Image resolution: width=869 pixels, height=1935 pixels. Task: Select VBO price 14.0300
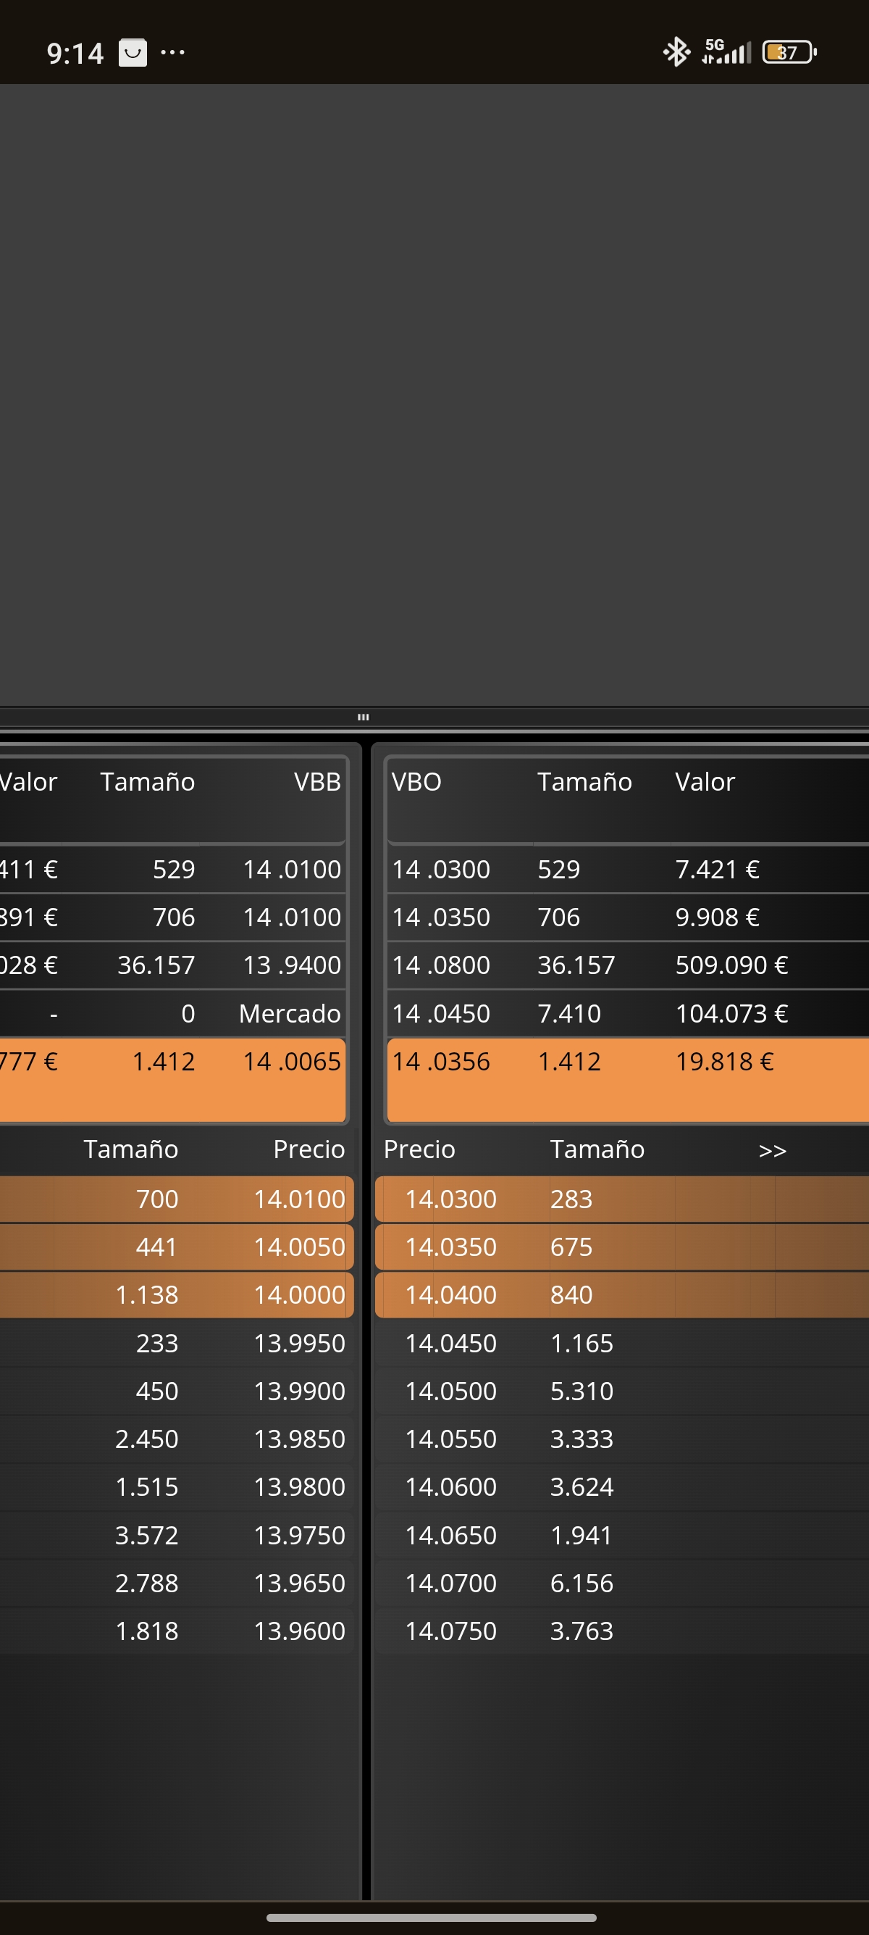pos(441,869)
